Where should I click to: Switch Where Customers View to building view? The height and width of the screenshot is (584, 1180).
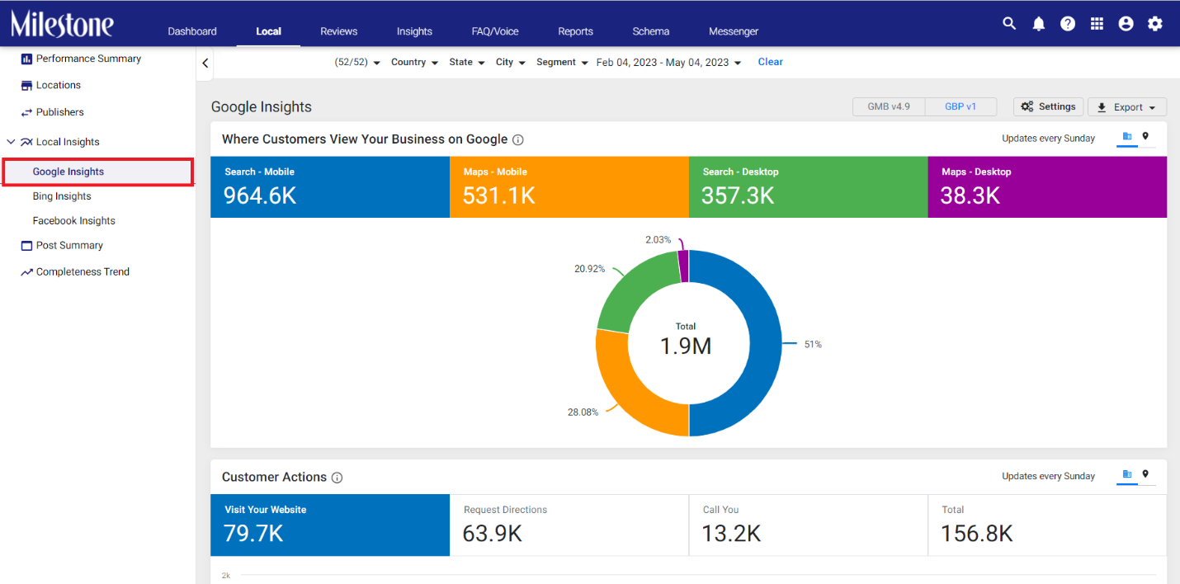[1127, 137]
